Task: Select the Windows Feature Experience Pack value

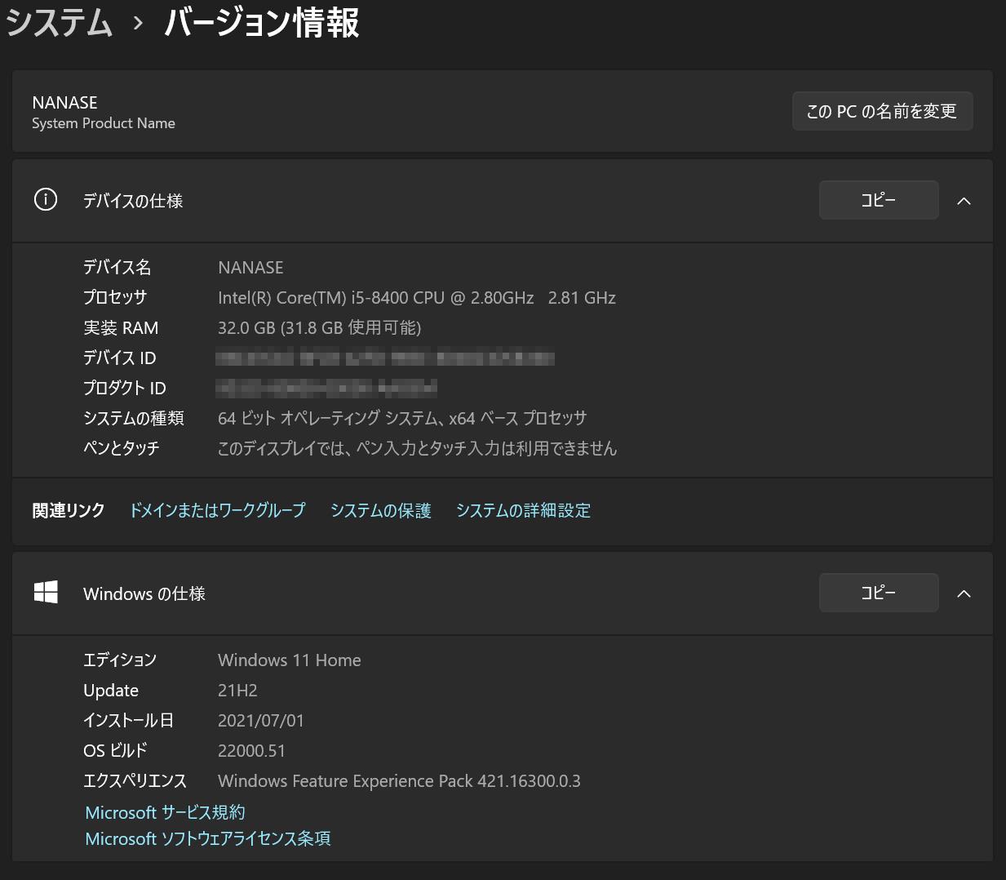Action: [x=400, y=781]
